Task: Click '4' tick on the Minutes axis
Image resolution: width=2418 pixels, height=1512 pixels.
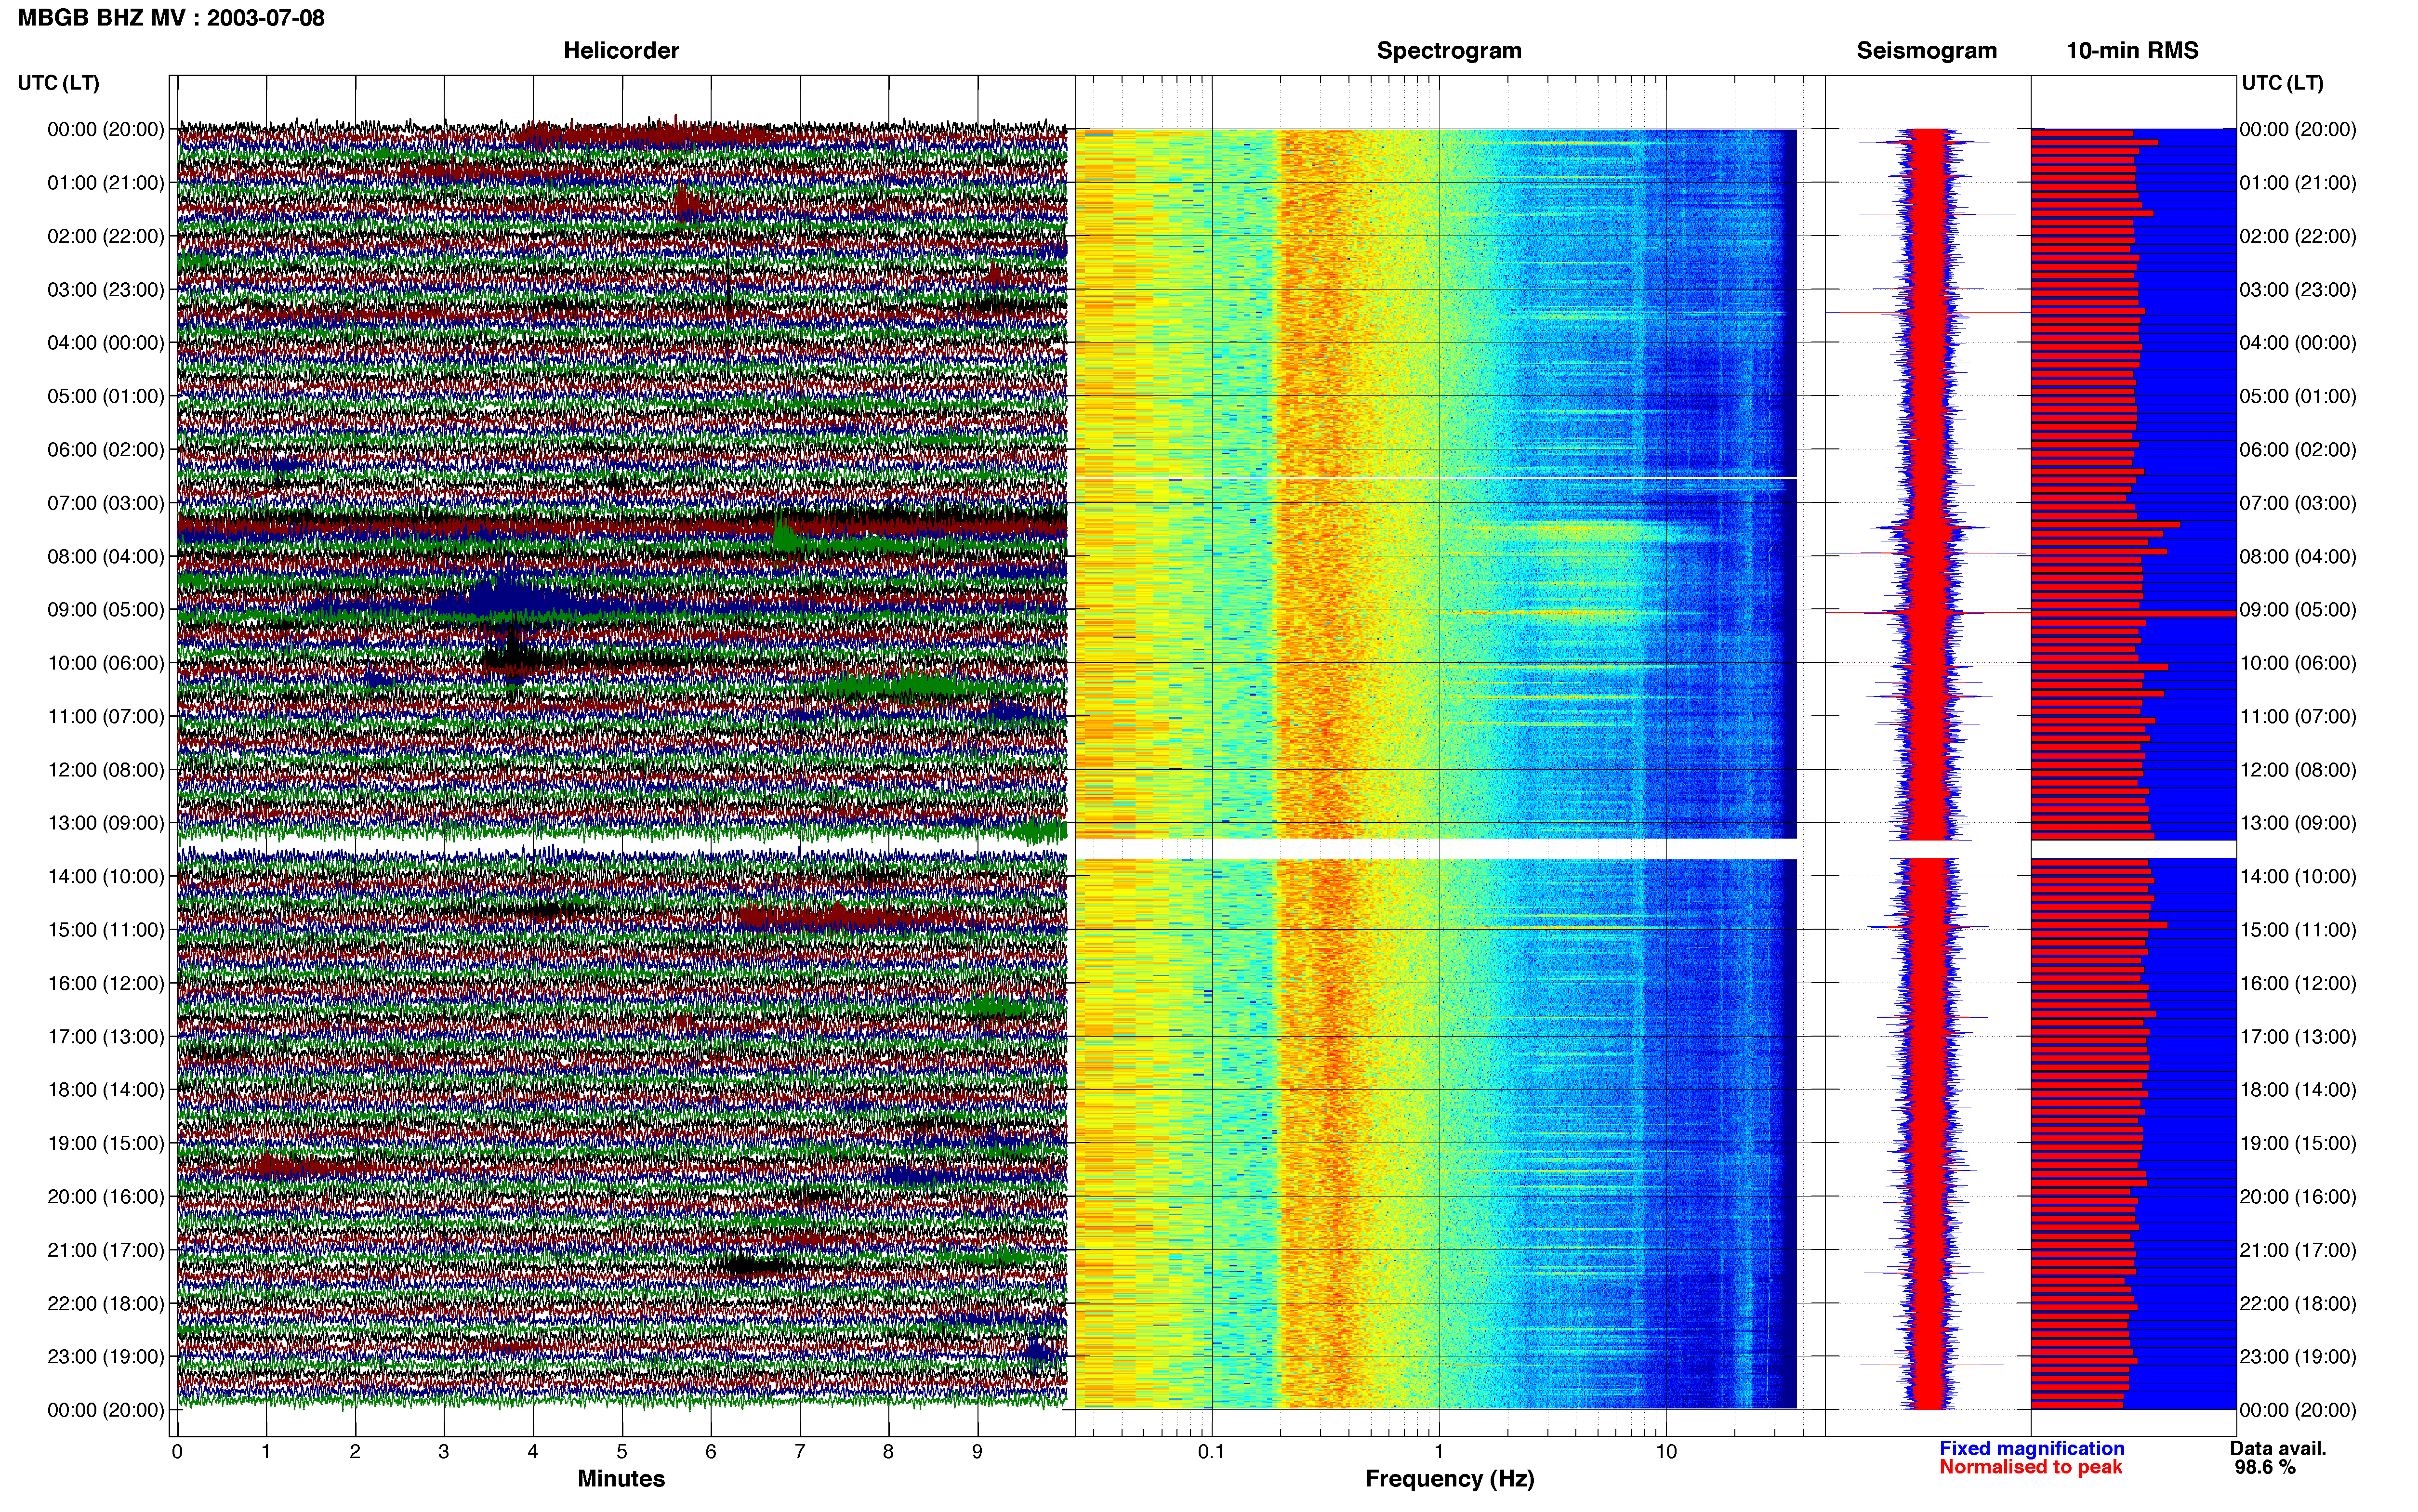Action: pos(533,1451)
